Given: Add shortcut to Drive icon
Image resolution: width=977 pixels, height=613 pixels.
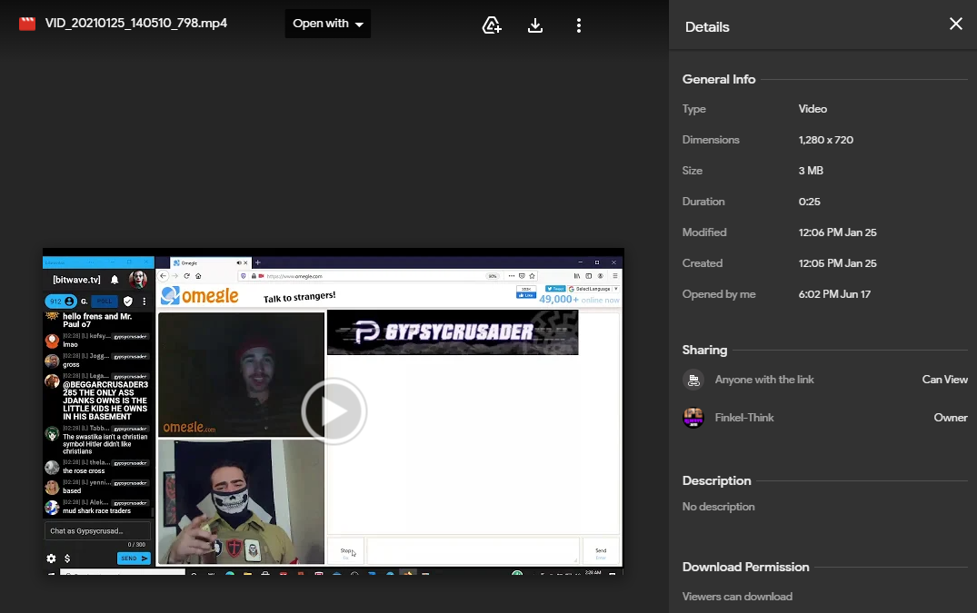Looking at the screenshot, I should click(x=492, y=25).
